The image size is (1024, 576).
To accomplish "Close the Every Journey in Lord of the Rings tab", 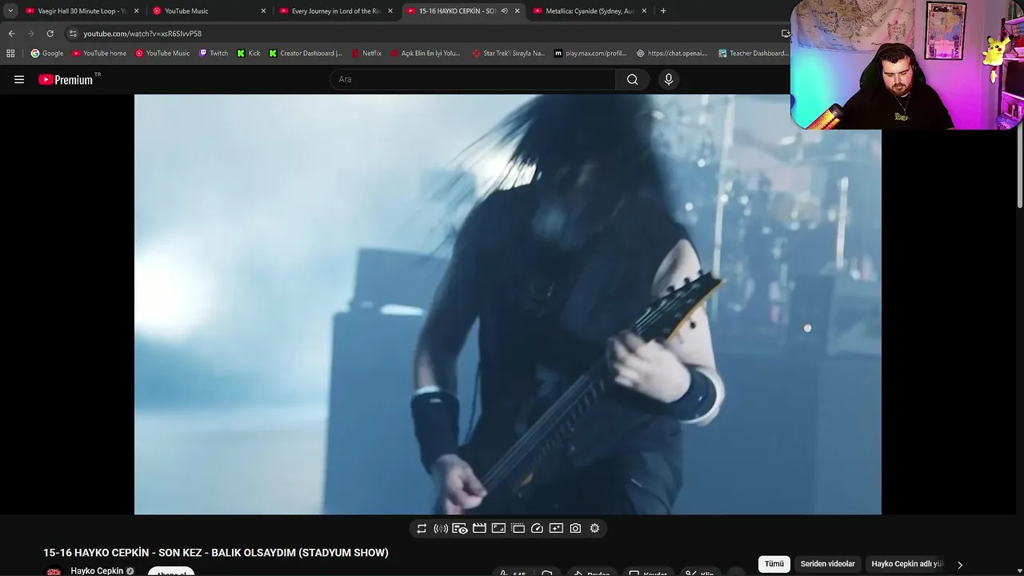I will (x=390, y=11).
